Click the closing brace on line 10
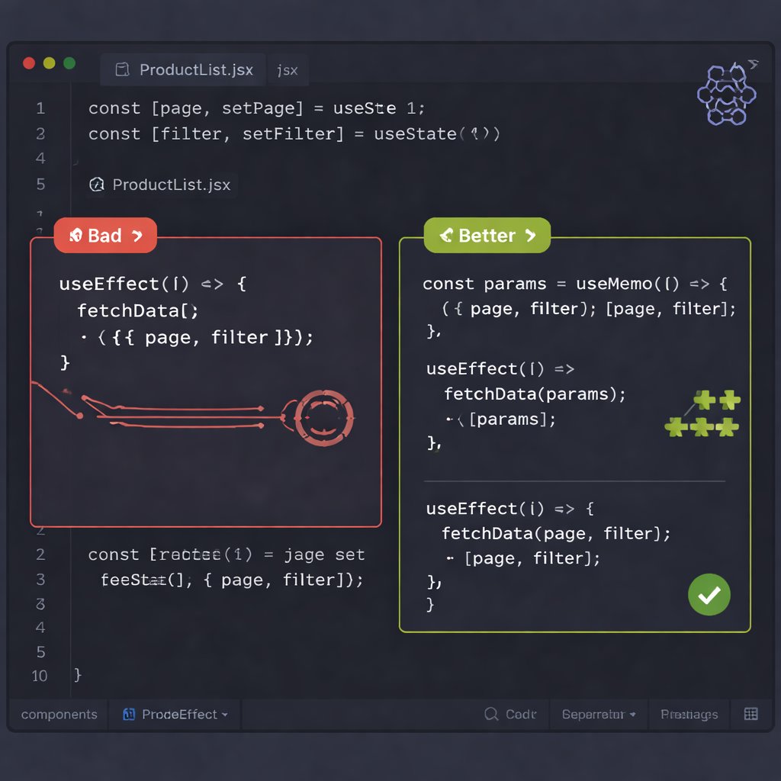This screenshot has height=781, width=781. point(78,675)
